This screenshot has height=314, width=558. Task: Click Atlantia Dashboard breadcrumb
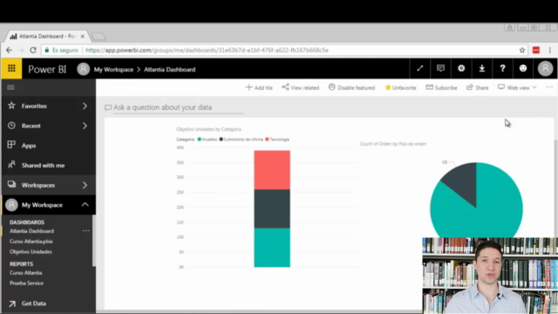(x=170, y=70)
